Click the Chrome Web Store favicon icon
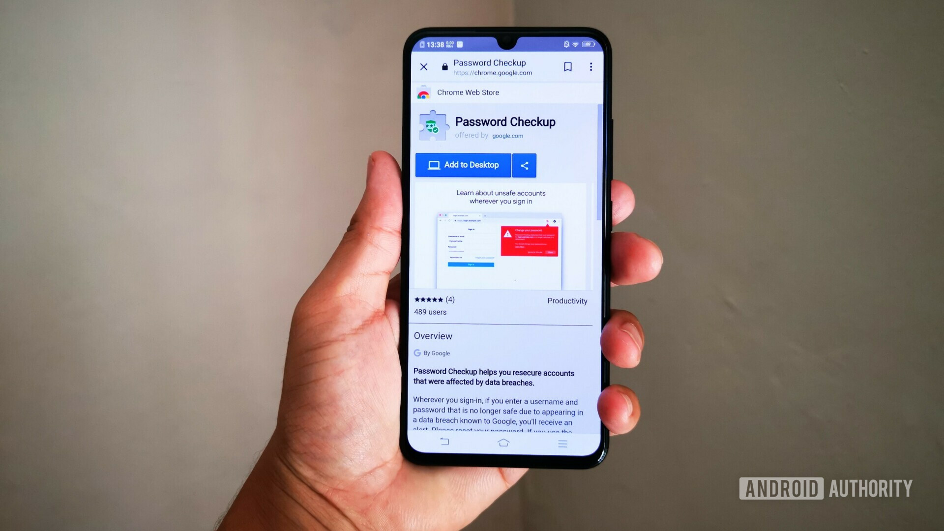This screenshot has height=531, width=944. coord(421,92)
